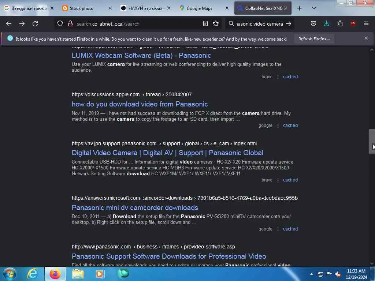Go back to the previous page
Screen dimensions: 375x281
click(9, 24)
